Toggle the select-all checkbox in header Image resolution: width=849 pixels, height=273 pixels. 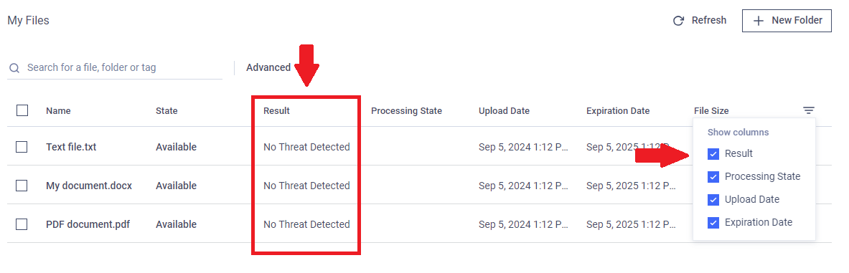pos(22,111)
